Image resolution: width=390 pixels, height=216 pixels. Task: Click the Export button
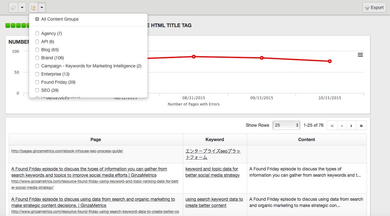[374, 7]
